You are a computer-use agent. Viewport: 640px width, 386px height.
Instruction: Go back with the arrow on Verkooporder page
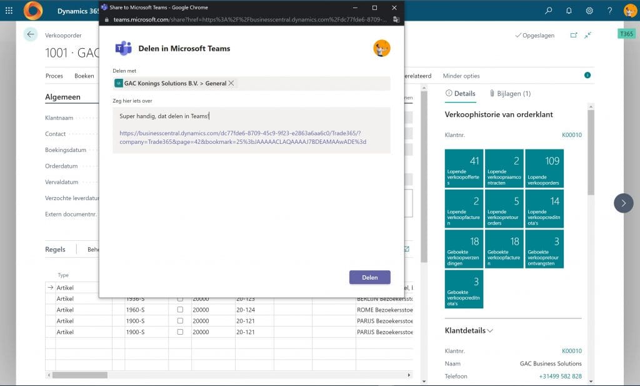click(x=31, y=34)
